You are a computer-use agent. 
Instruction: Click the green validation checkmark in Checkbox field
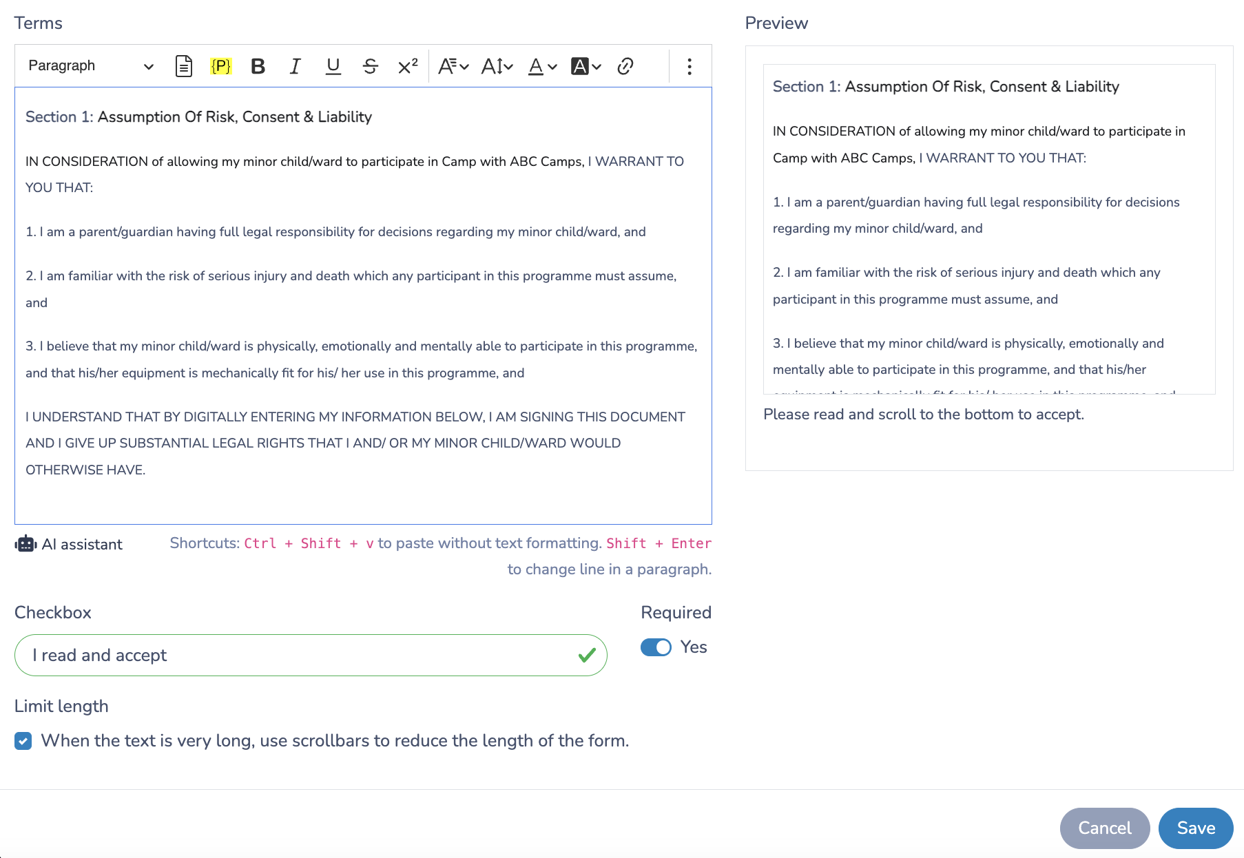587,655
